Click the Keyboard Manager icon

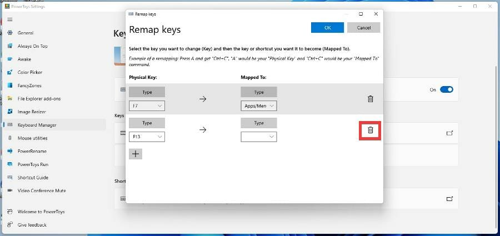(x=10, y=125)
